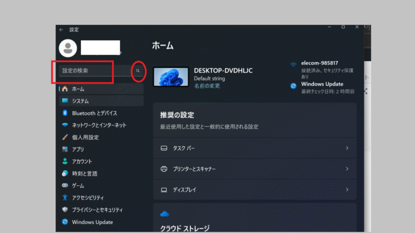Click the shield icon for プライバシーとセキュリティ
The height and width of the screenshot is (233, 415).
click(x=65, y=210)
